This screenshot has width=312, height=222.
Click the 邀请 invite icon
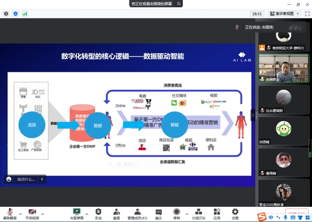tap(116, 213)
